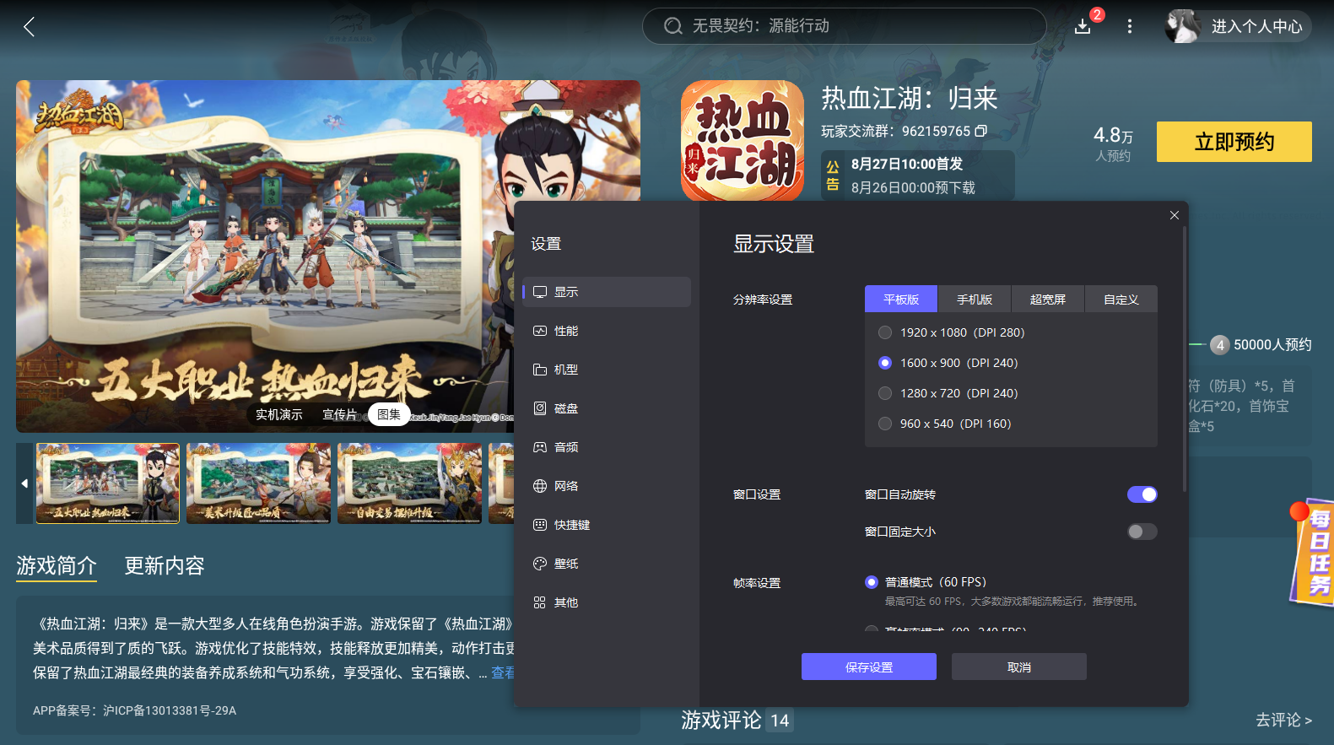Select the first thumbnail 五大职业
The image size is (1334, 745).
[x=108, y=483]
